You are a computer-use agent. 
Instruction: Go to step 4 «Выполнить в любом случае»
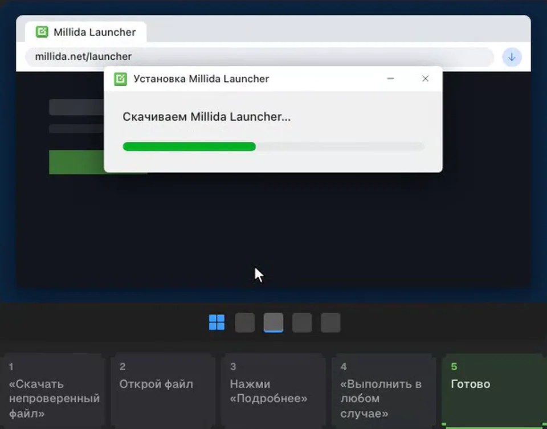tap(383, 391)
